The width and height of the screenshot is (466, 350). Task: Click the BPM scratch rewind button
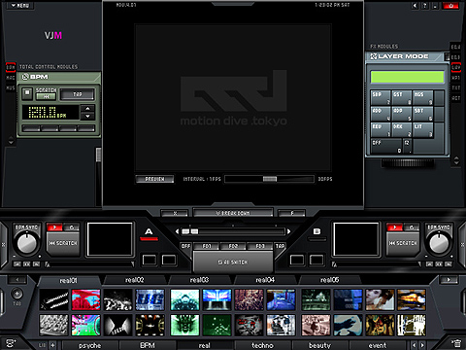46,97
